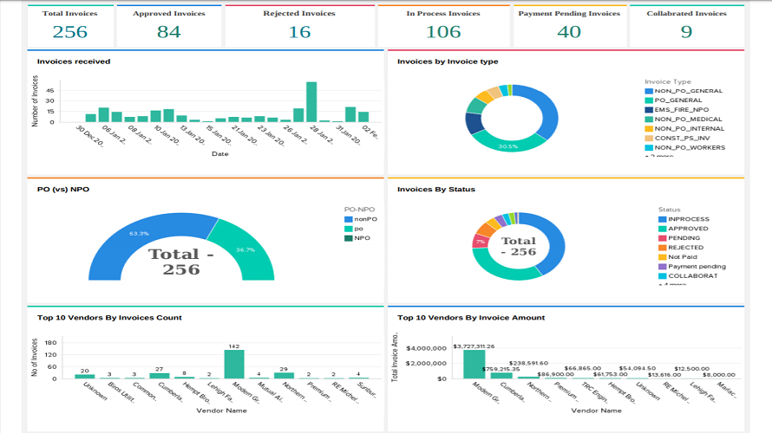Click the Invoices by Invoice type title
772x433 pixels.
pos(448,61)
